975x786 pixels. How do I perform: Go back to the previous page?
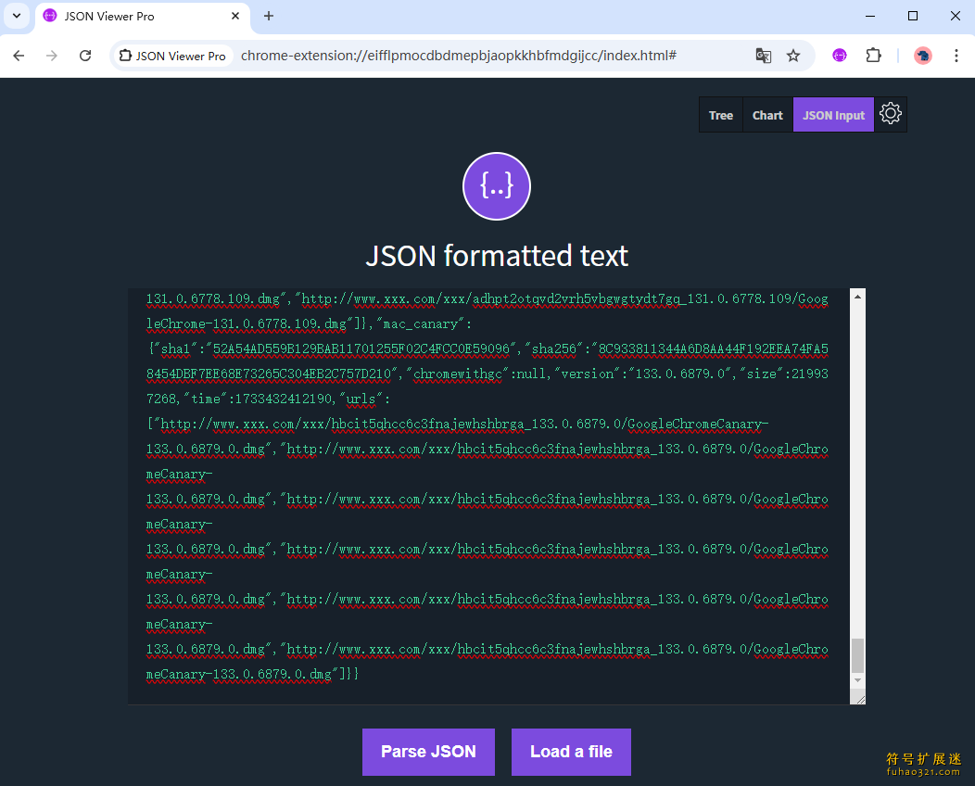19,56
